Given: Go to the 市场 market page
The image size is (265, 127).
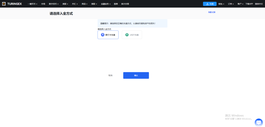Looking at the screenshot, I should (43, 4).
